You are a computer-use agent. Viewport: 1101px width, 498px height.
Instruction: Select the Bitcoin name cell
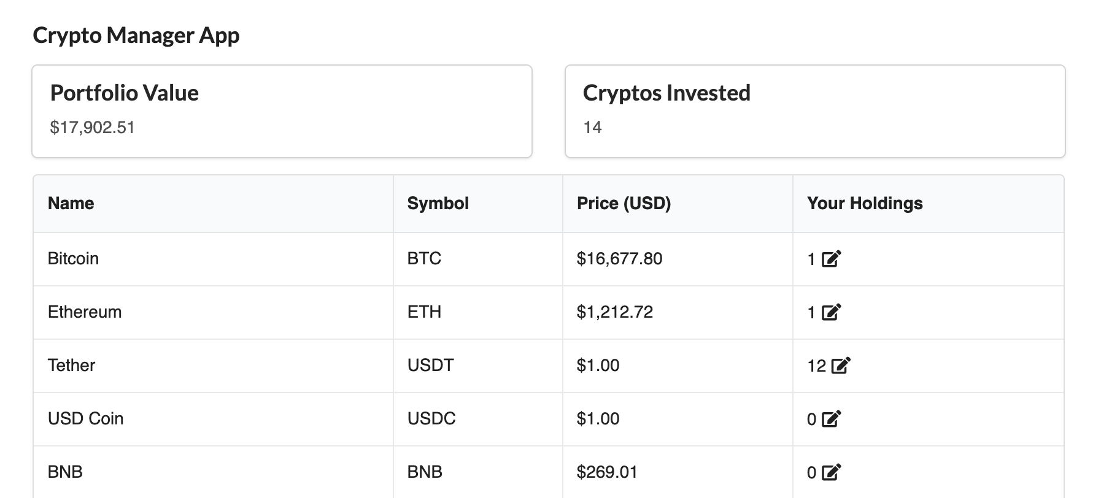(213, 259)
